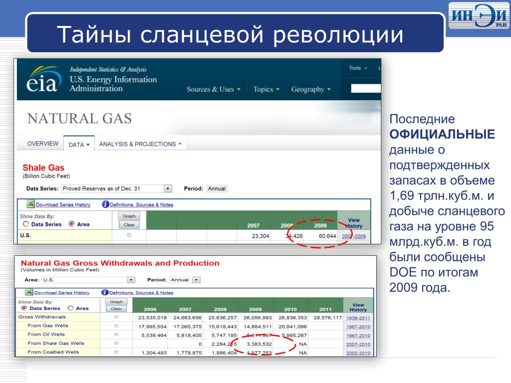Click the Shale Gas title
The height and width of the screenshot is (383, 511).
(x=43, y=168)
